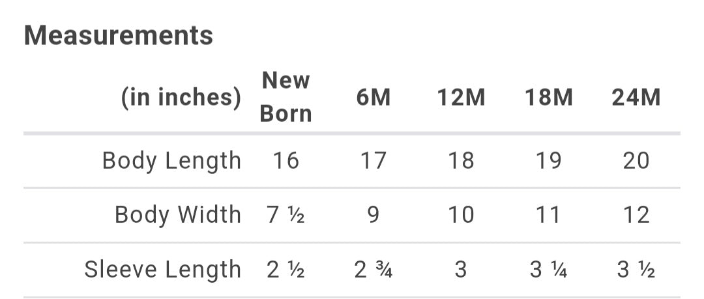Click the 24M body width value 12

[636, 214]
